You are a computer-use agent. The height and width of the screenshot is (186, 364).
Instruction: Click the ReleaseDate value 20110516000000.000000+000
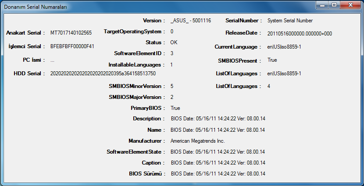point(300,34)
